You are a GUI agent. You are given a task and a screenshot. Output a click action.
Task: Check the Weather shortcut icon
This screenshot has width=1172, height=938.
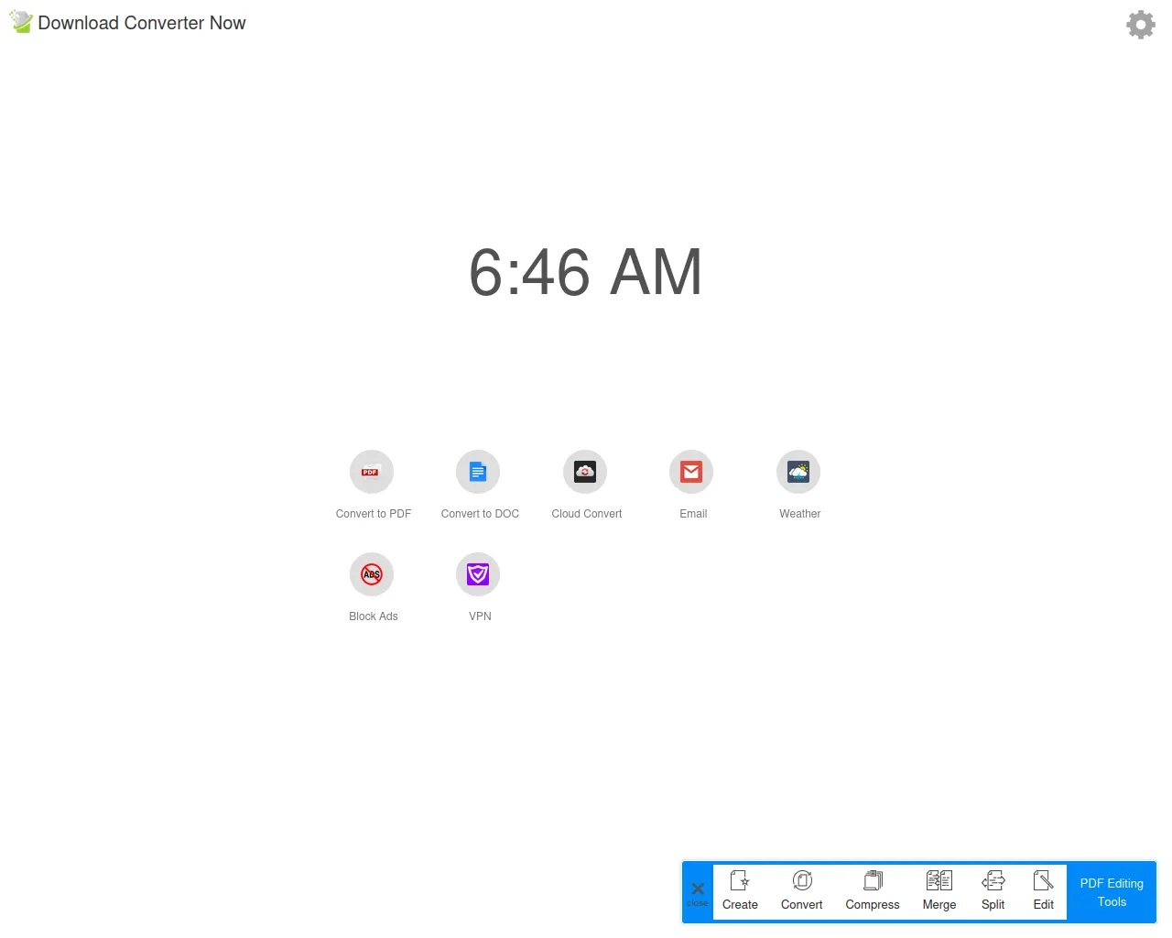[x=798, y=472]
